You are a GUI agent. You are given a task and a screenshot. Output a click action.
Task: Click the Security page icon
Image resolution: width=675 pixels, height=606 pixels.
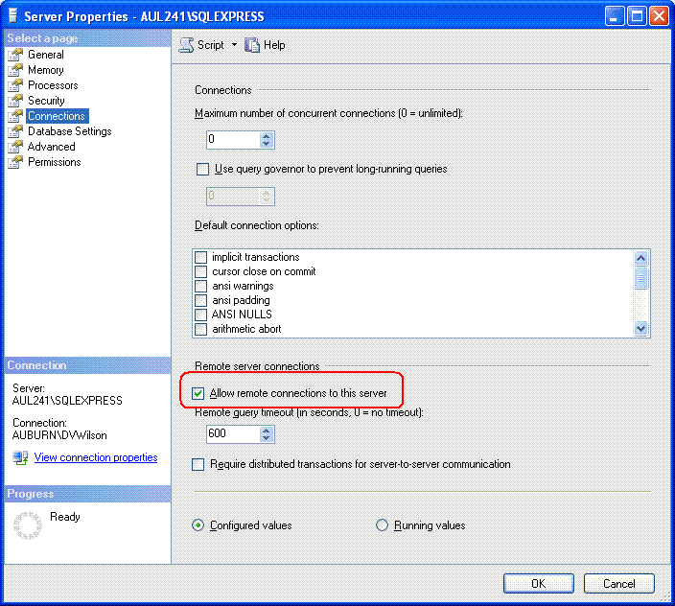coord(15,101)
